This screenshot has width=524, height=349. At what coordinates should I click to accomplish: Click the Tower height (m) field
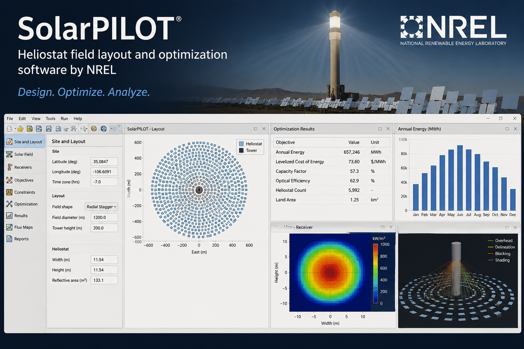104,228
